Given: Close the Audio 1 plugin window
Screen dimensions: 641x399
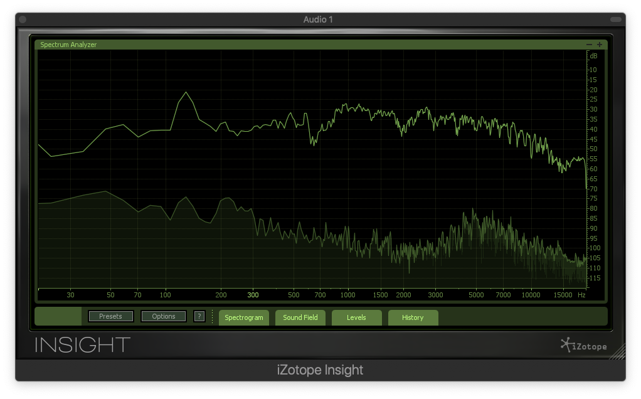Looking at the screenshot, I should (23, 19).
